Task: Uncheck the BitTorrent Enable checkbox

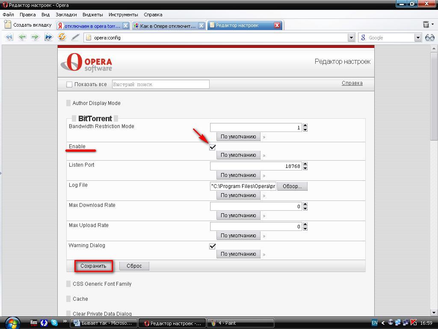Action: [x=212, y=147]
